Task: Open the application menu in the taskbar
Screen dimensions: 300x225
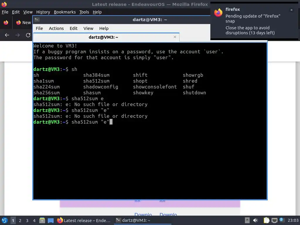Action: 5,220
